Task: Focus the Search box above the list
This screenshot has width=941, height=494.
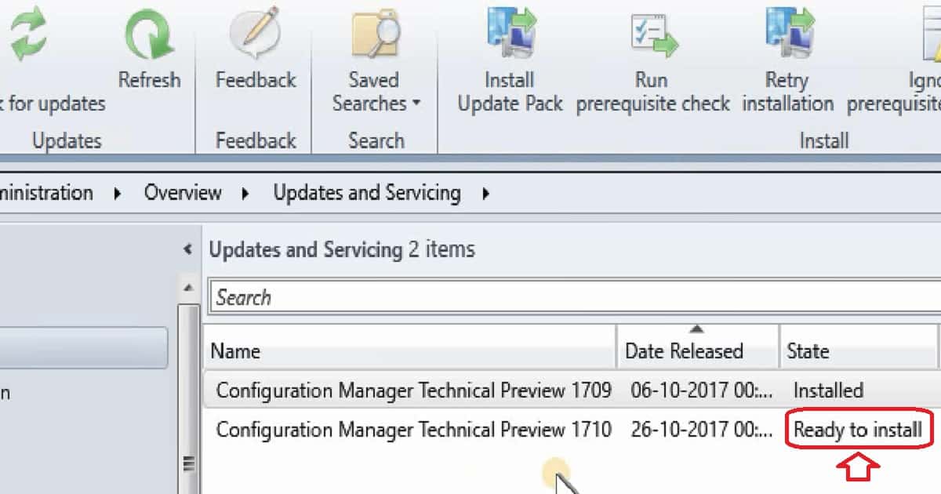Action: tap(574, 297)
